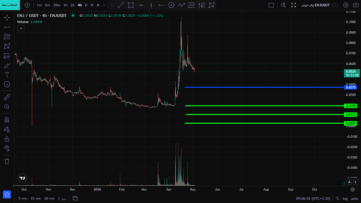
Task: Switch to monthly M timeframe
Action: (x=98, y=5)
